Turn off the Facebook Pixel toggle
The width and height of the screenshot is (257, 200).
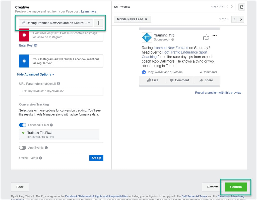pos(23,125)
